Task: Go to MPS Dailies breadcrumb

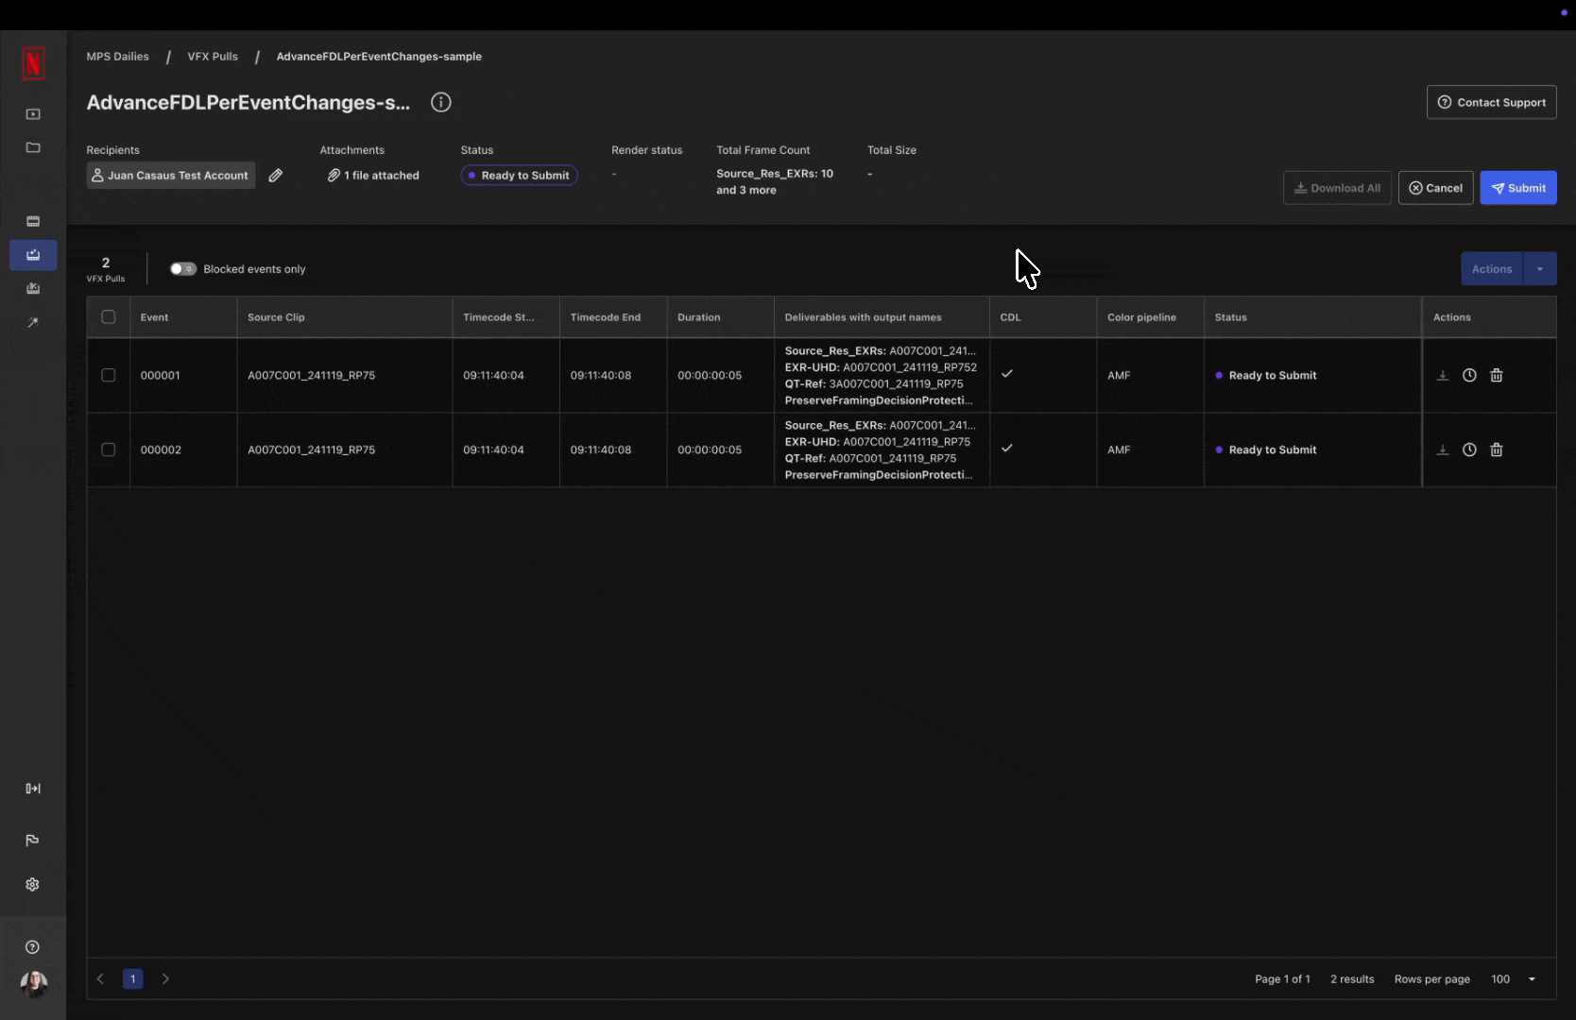Action: pos(117,57)
